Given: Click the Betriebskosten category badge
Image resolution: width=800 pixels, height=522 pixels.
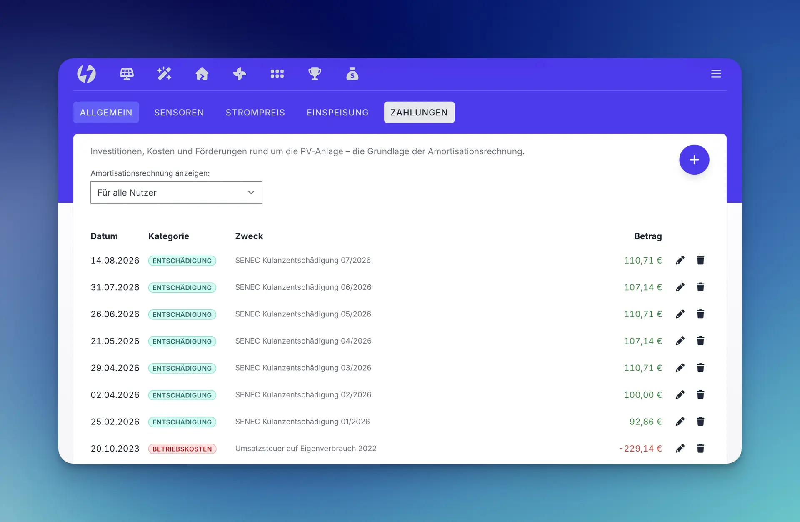Looking at the screenshot, I should (182, 449).
